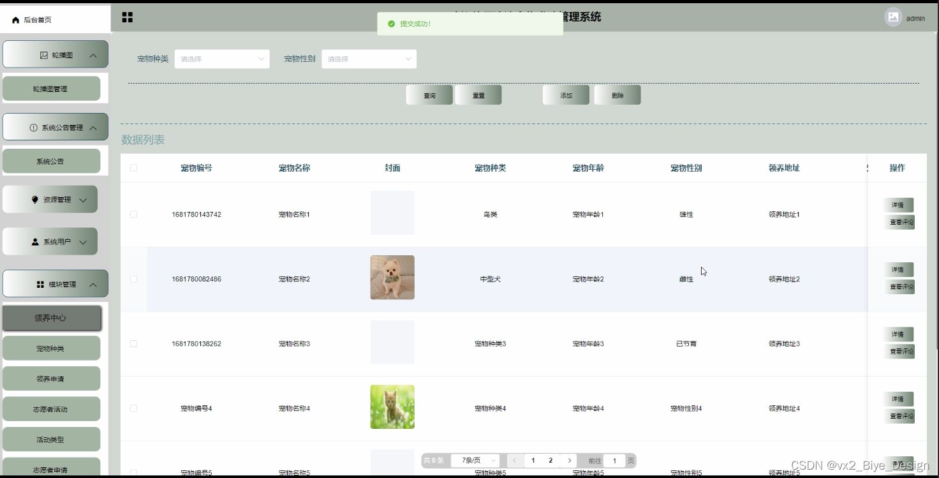Click the admin avatar icon
Screen dimensions: 939x478
893,17
